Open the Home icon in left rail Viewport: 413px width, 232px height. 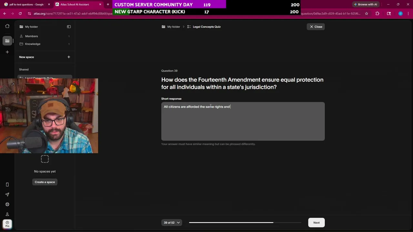[x=7, y=26]
